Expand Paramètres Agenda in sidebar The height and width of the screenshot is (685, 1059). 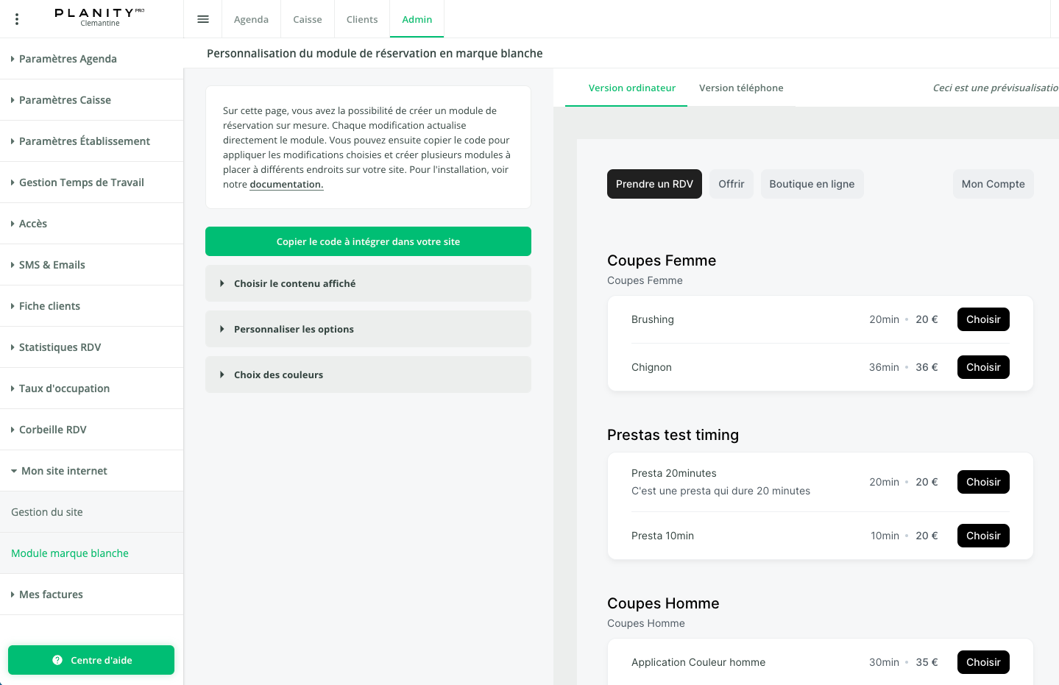[x=68, y=59]
